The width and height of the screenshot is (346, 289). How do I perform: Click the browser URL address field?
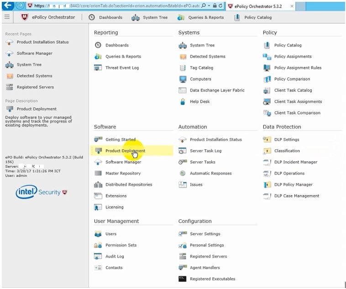(x=114, y=6)
